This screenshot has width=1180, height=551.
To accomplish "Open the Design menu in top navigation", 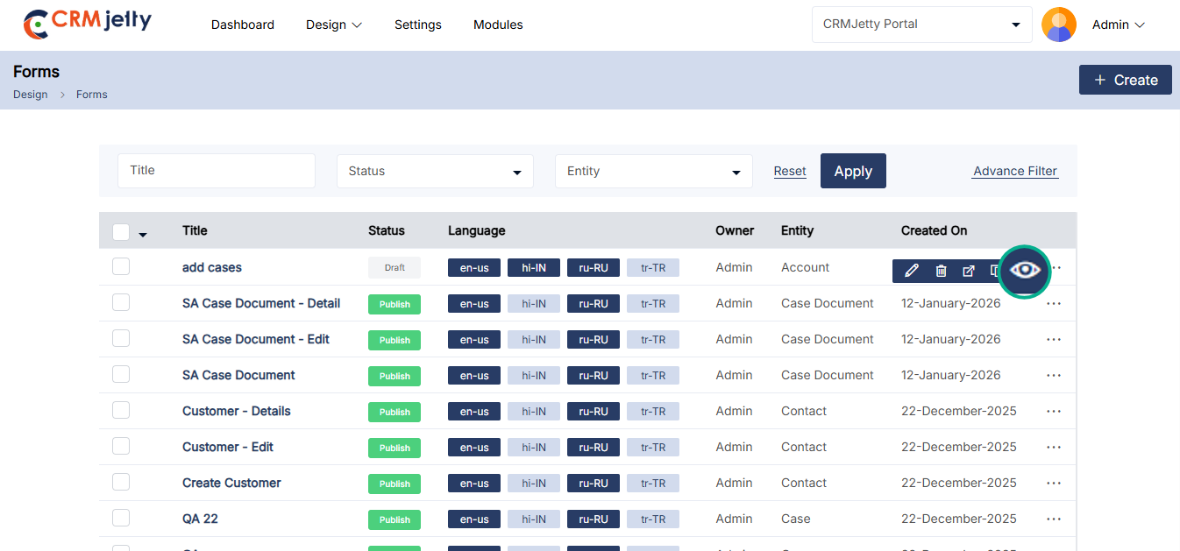I will click(333, 25).
